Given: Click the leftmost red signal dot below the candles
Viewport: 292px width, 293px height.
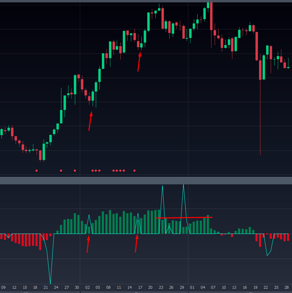Looking at the screenshot, I should pyautogui.click(x=37, y=171).
